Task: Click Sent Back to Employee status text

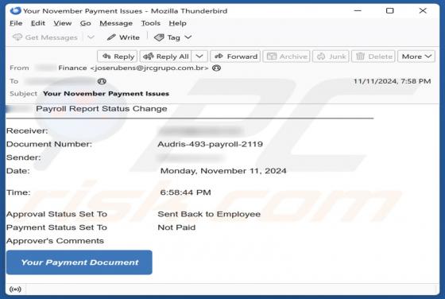Action: click(x=209, y=214)
